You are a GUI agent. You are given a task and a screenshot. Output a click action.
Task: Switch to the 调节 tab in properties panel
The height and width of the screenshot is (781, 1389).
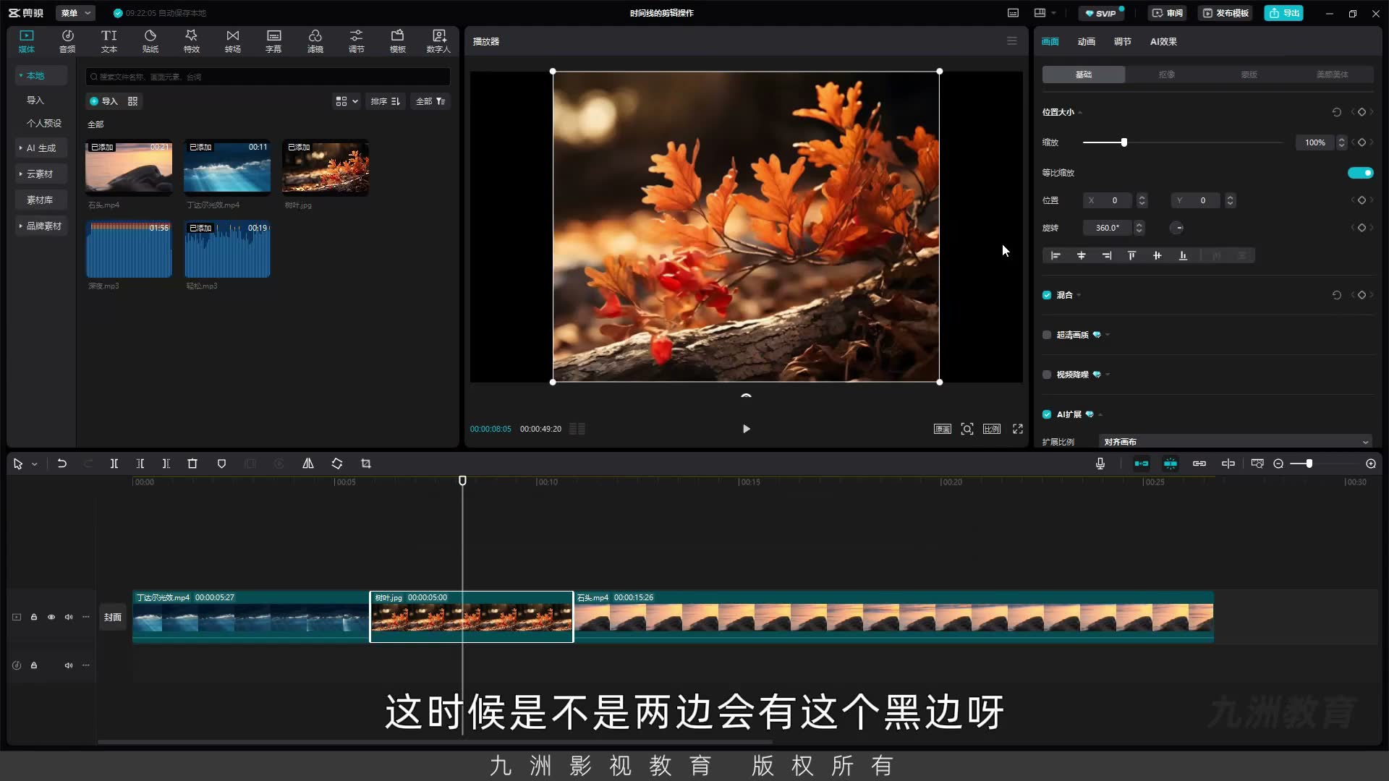tap(1122, 42)
